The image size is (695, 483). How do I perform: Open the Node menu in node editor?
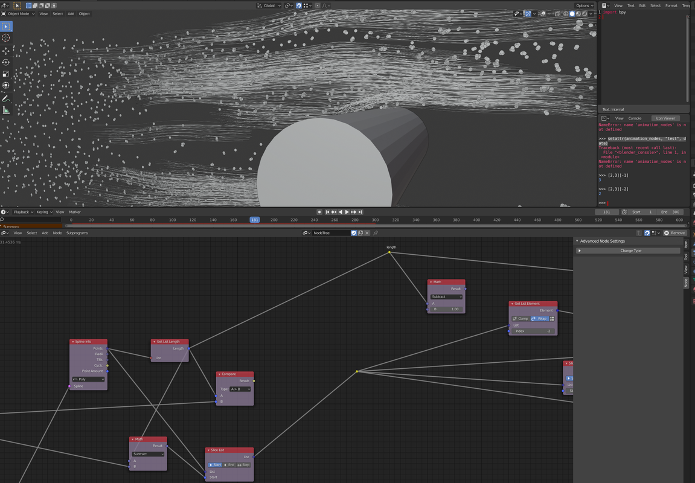click(57, 232)
